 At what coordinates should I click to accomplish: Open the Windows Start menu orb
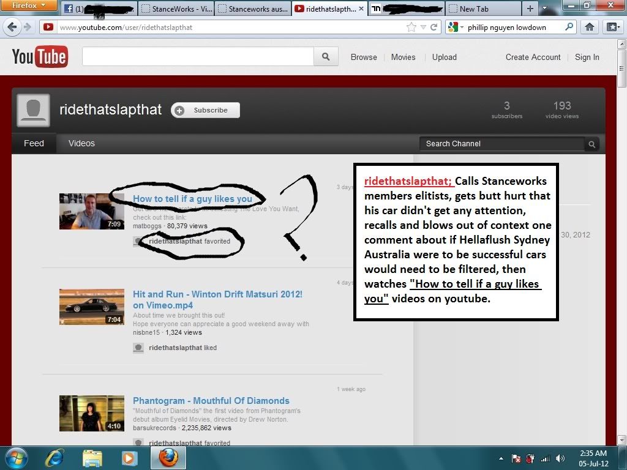[16, 458]
